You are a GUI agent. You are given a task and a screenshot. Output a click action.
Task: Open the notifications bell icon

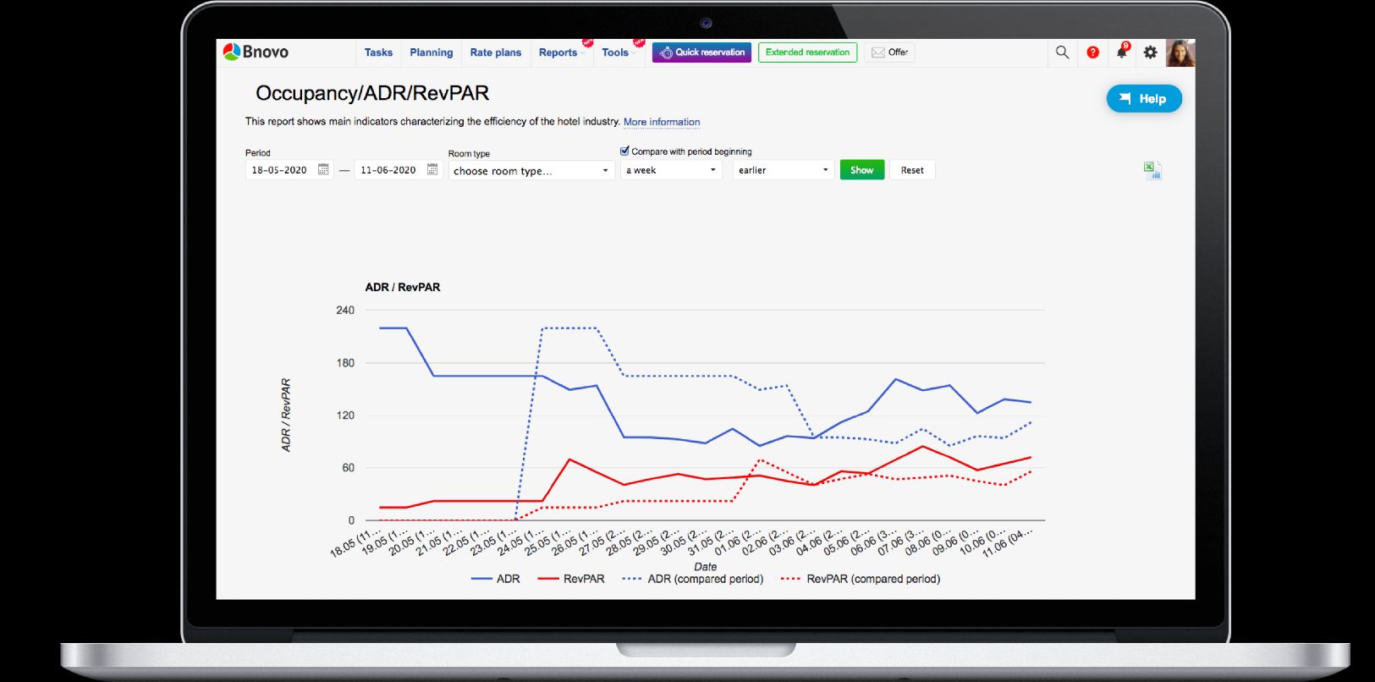(x=1122, y=52)
